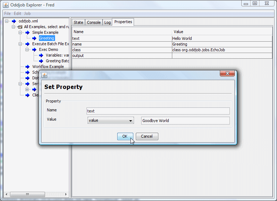Click the Goodbye World value text field
The image size is (277, 201).
[185, 121]
